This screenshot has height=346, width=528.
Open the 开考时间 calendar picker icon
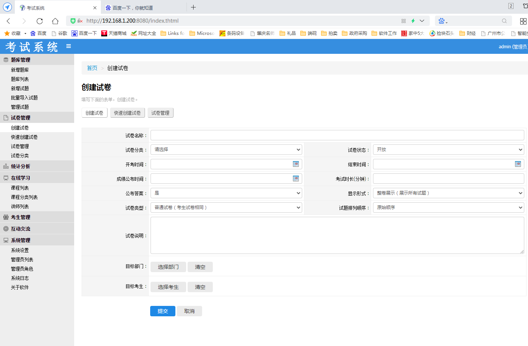pyautogui.click(x=296, y=164)
